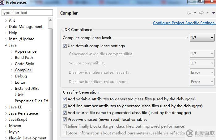The height and width of the screenshot is (140, 216).
Task: Select JUnit preference entry
Action: coord(19,95)
